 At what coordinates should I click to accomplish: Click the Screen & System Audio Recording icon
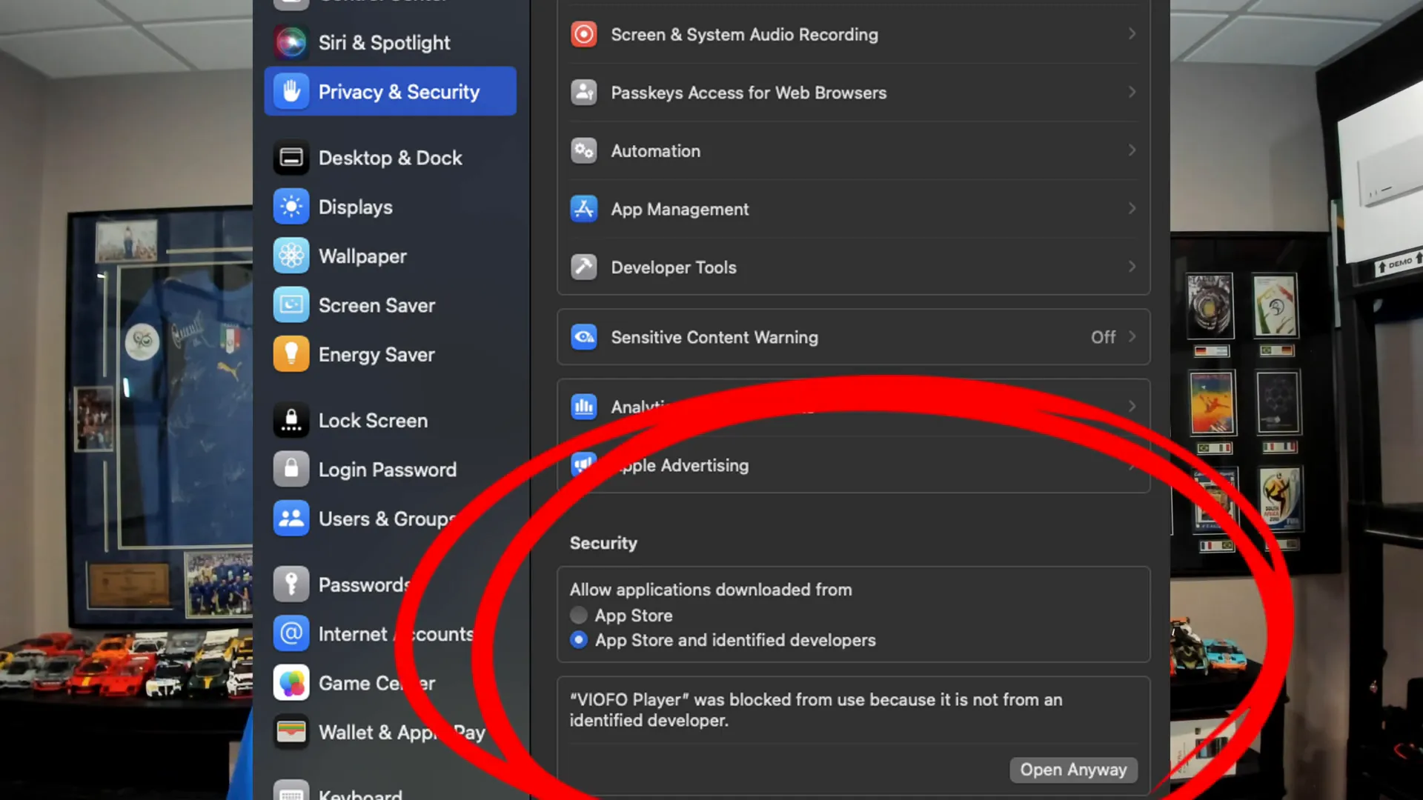pyautogui.click(x=584, y=34)
